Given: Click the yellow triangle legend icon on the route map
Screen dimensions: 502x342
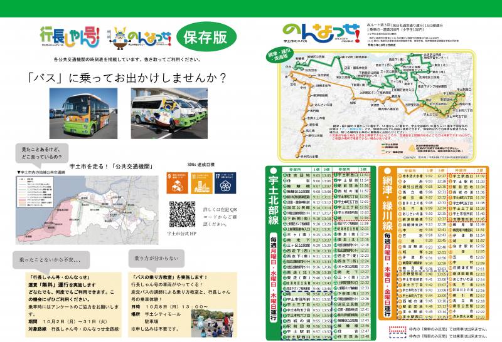Looking at the screenshot, I should (412, 148).
